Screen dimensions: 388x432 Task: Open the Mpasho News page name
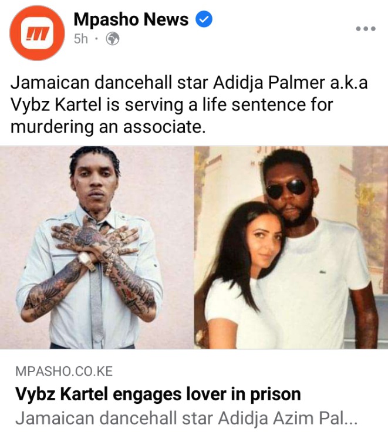click(x=131, y=19)
